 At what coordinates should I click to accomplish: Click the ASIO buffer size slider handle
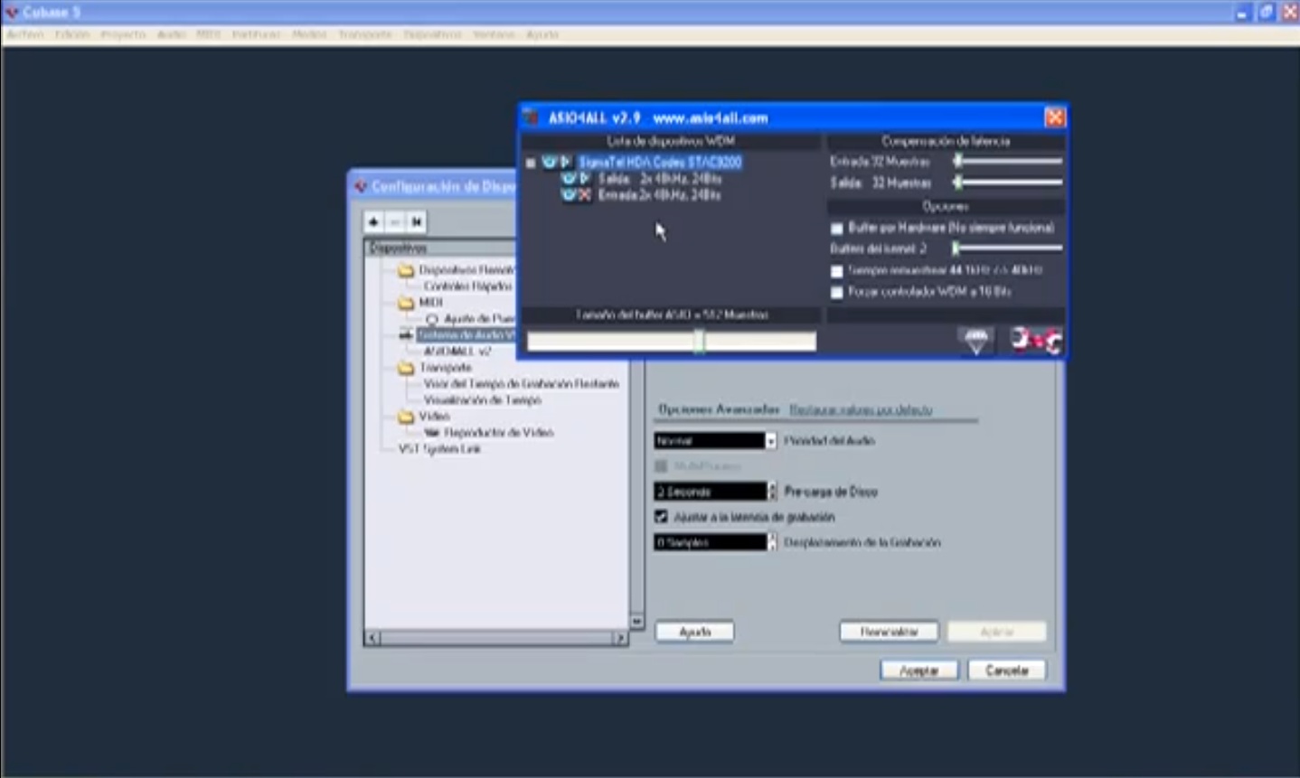(699, 341)
